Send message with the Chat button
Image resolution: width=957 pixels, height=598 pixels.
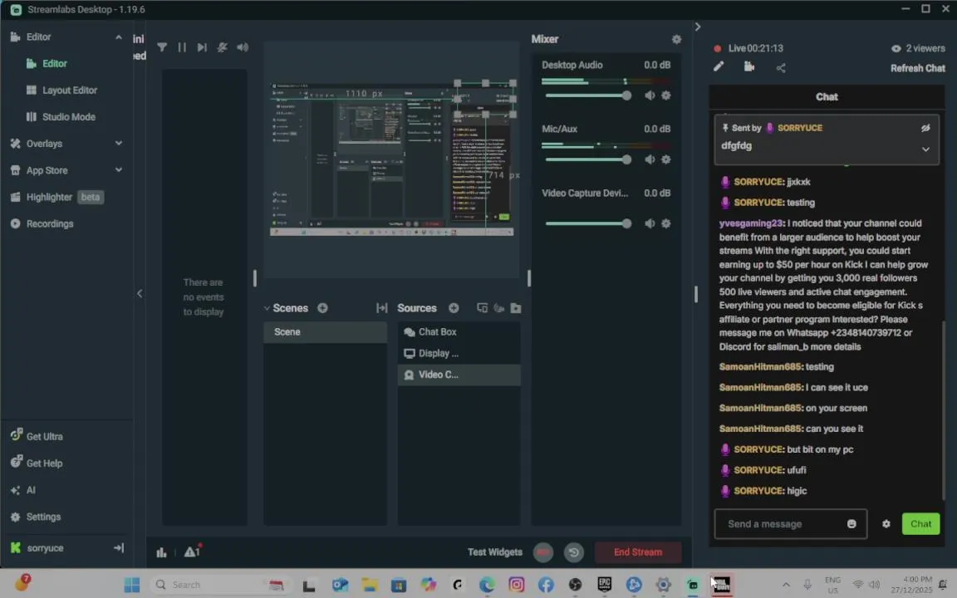(920, 524)
